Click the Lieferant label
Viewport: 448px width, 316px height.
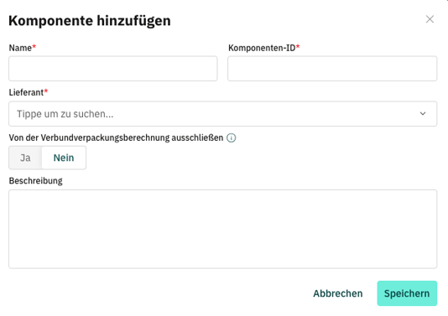coord(26,92)
